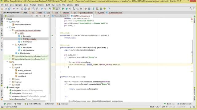Open the Messages tool window

pyautogui.click(x=62, y=104)
